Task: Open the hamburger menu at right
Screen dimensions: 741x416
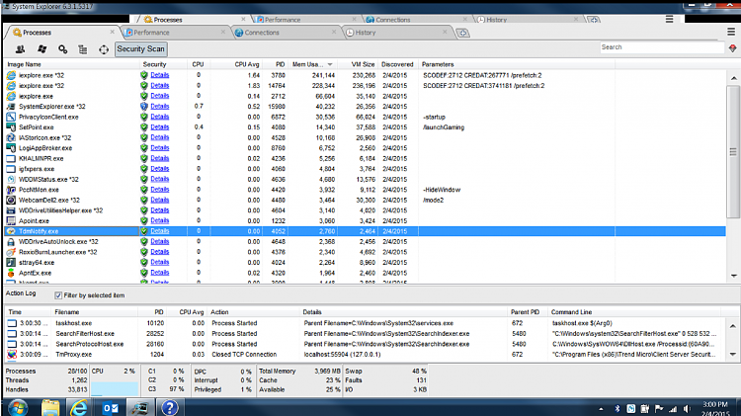Action: [x=731, y=32]
